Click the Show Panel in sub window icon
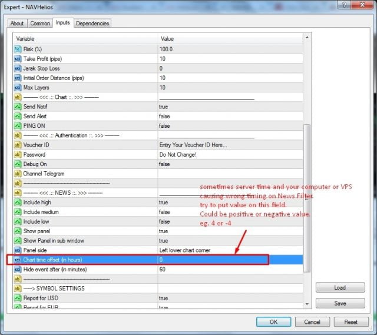377x335 pixels. tap(18, 241)
